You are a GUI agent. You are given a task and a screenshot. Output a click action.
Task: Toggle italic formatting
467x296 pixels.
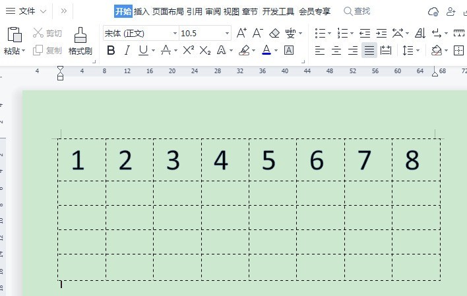click(127, 50)
